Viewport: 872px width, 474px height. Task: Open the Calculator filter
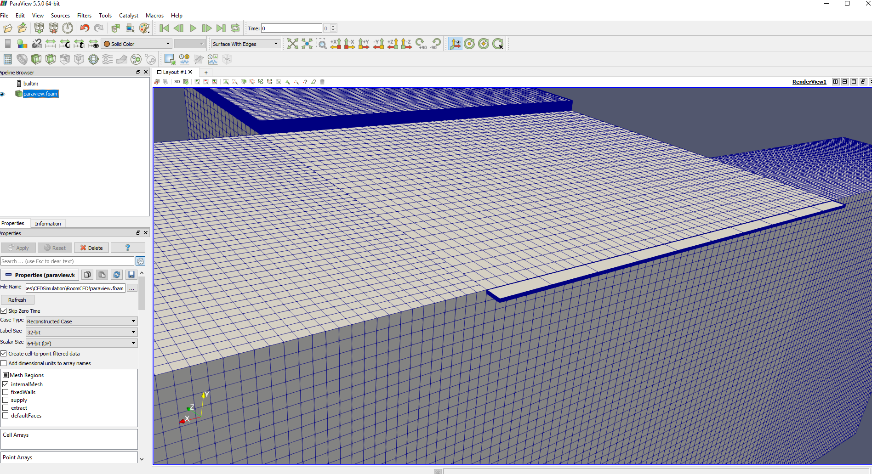[x=8, y=59]
